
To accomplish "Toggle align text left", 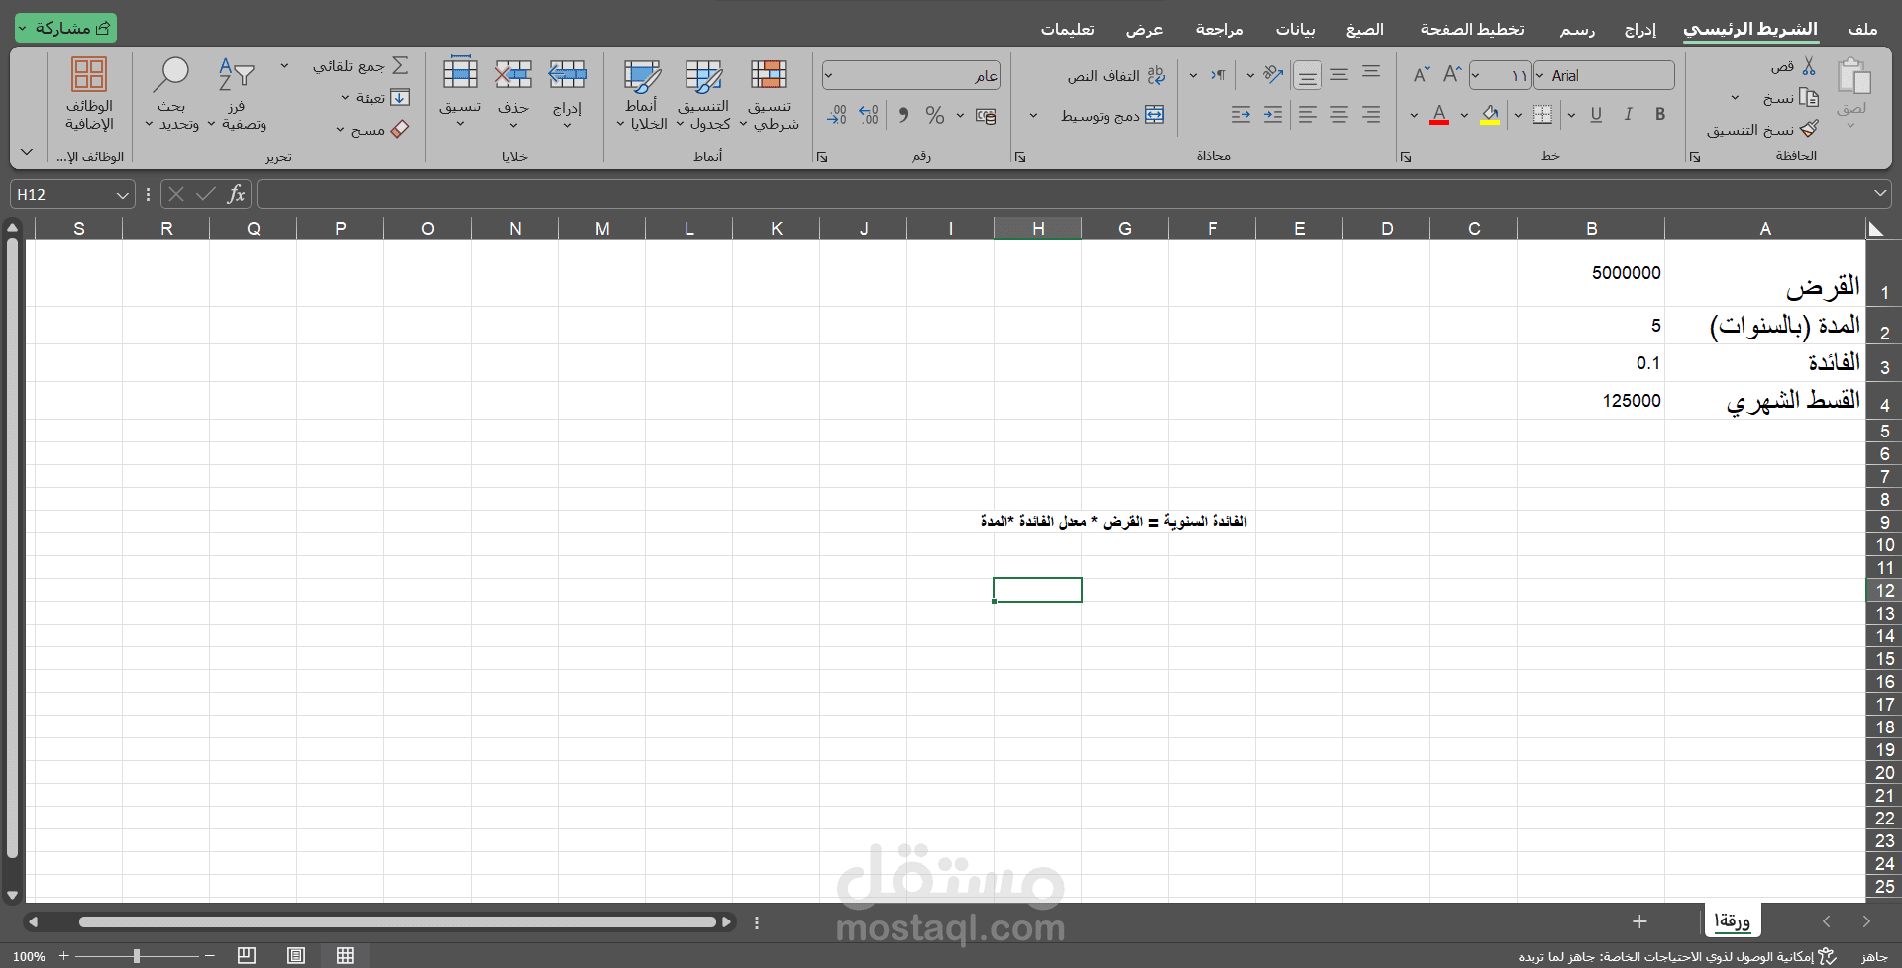I will 1308,115.
